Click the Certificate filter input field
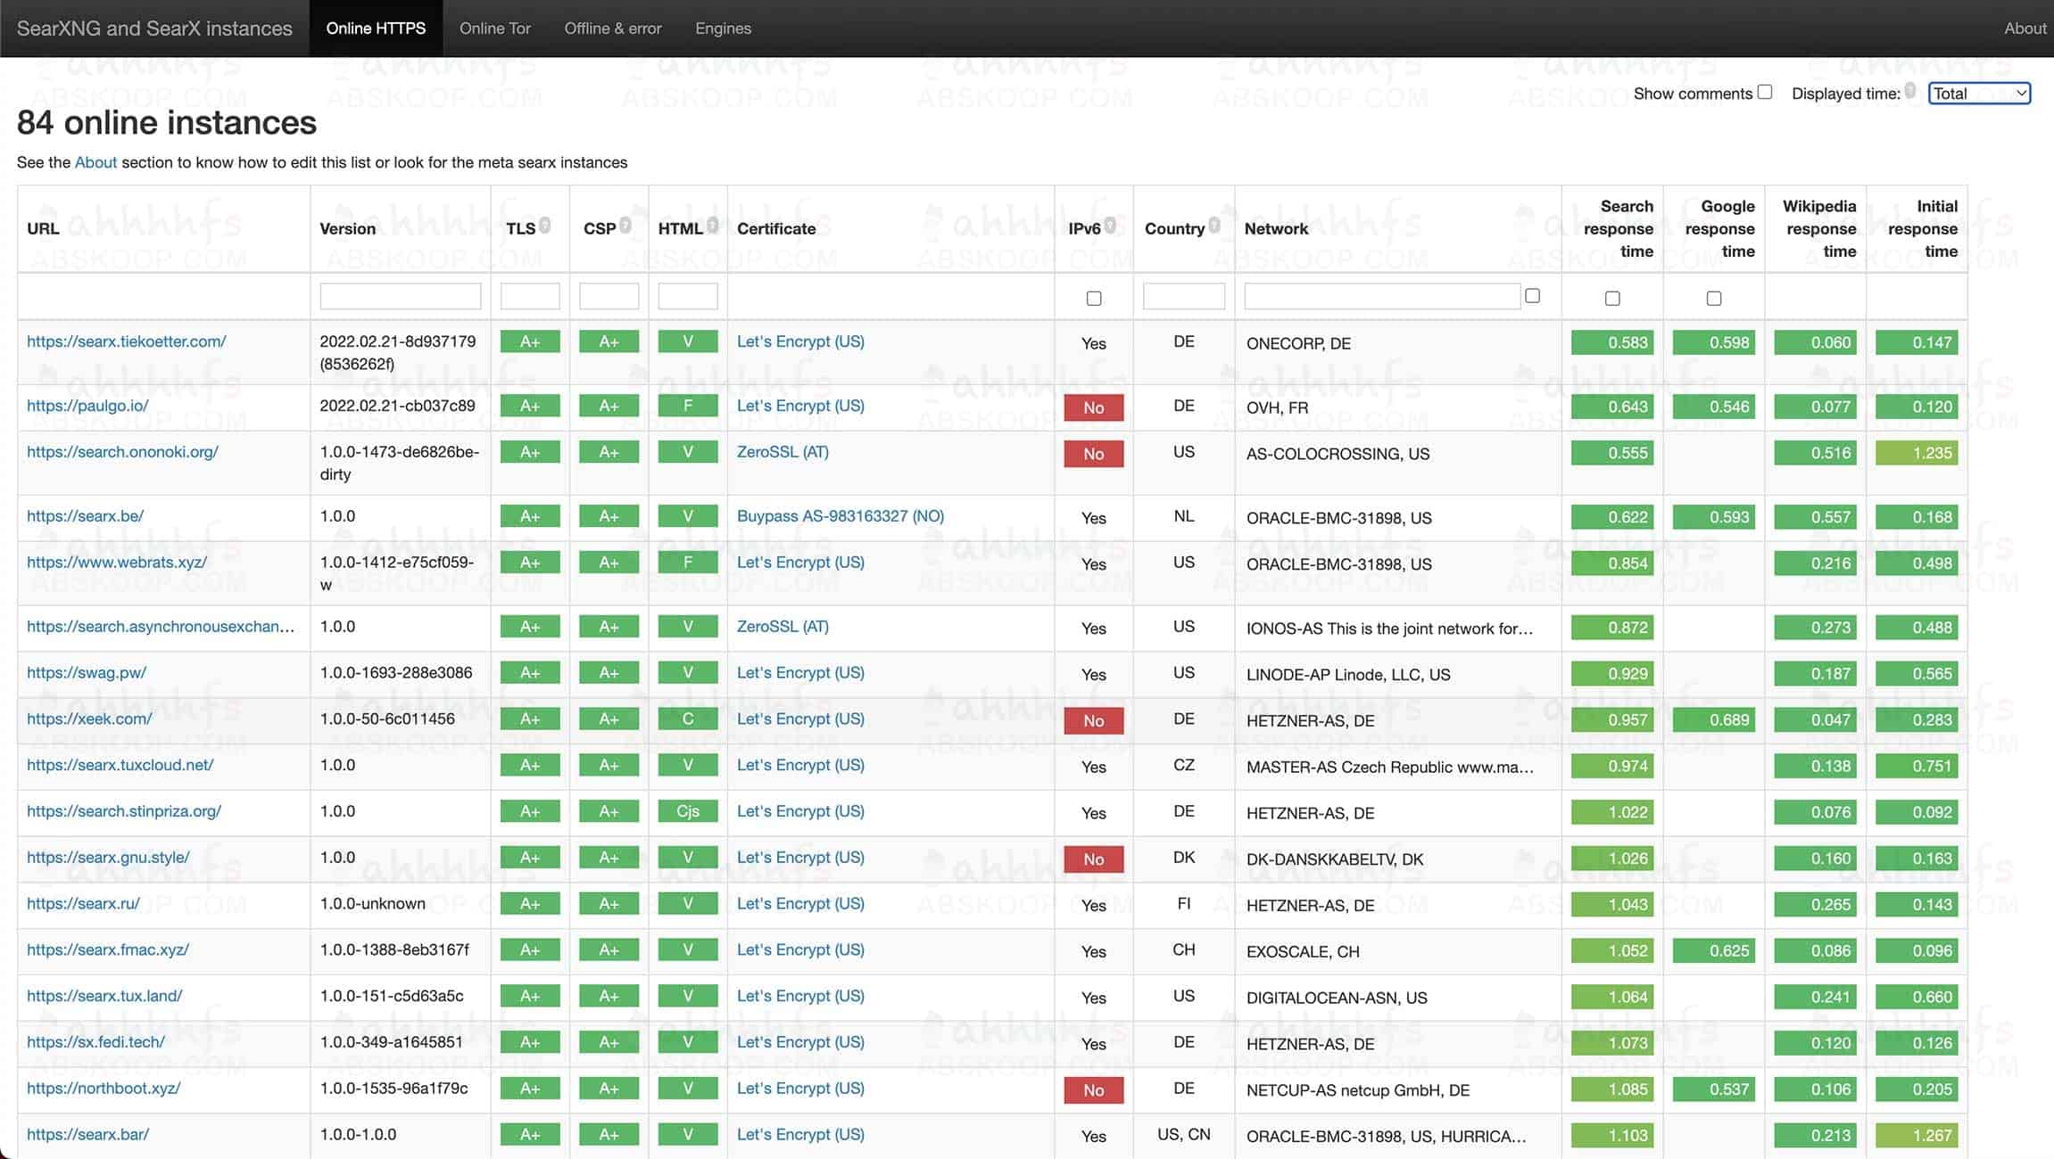2054x1159 pixels. 894,296
